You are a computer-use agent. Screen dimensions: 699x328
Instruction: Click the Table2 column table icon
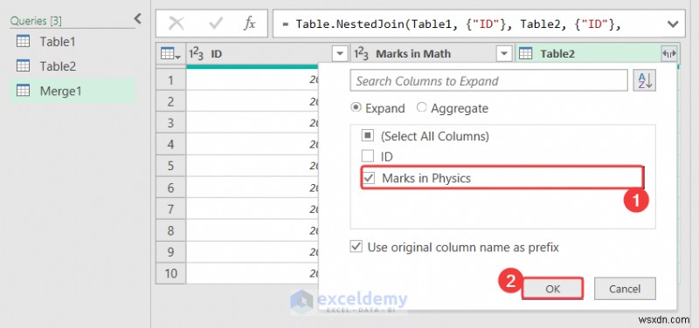coord(526,54)
